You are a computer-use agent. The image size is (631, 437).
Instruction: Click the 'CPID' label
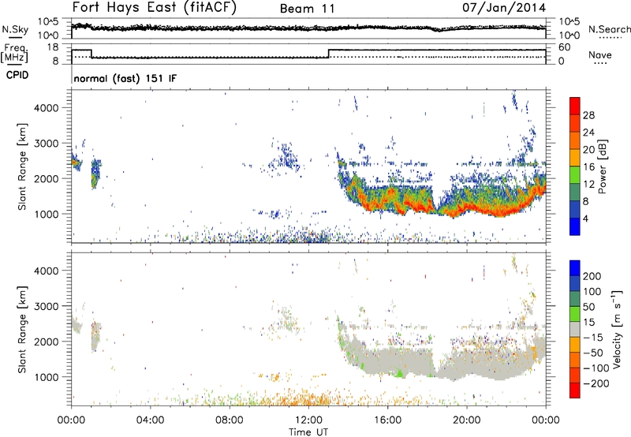click(17, 75)
